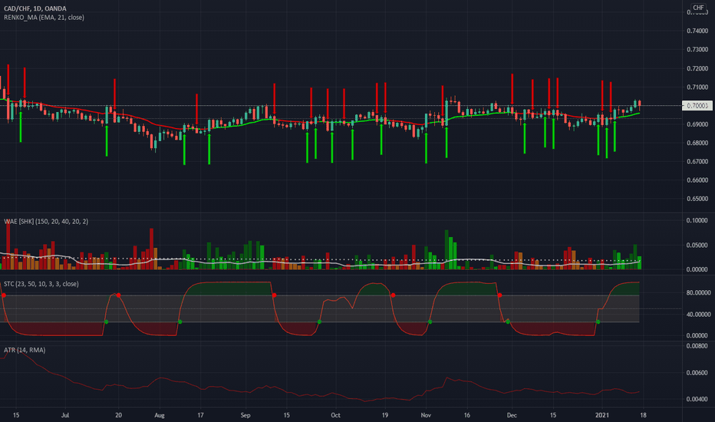The width and height of the screenshot is (715, 422).
Task: Click the 19 date label after Oct
Action: [385, 415]
